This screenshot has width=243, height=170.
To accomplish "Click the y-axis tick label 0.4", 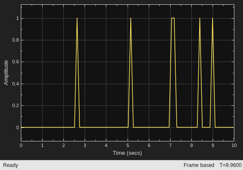I will (16, 84).
